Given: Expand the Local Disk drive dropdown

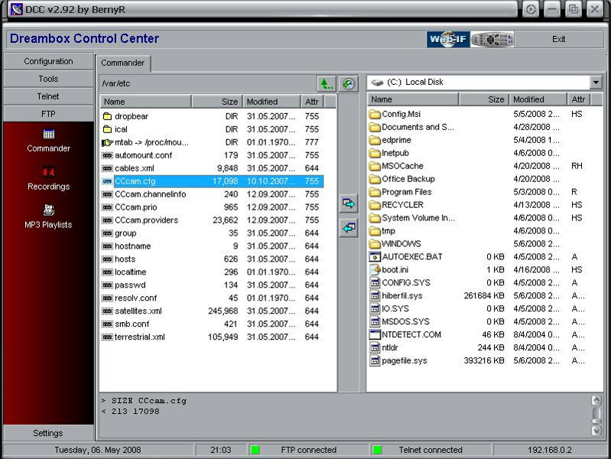Looking at the screenshot, I should click(596, 83).
